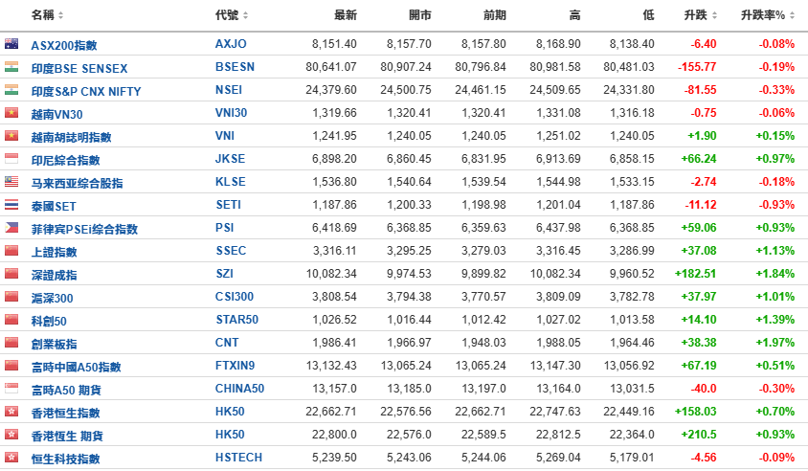Click the Hong Kong flag beside 香港恒生指數

pyautogui.click(x=11, y=412)
